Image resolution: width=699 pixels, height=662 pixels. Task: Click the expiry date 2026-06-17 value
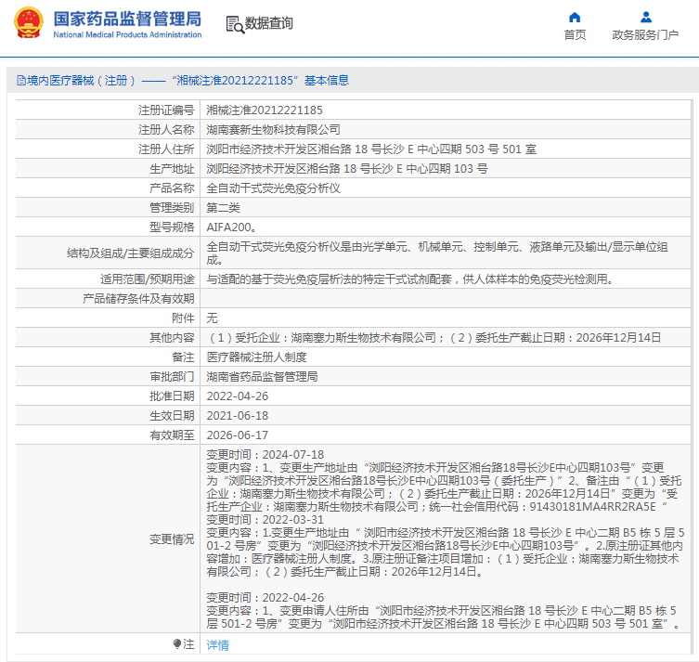[x=237, y=435]
